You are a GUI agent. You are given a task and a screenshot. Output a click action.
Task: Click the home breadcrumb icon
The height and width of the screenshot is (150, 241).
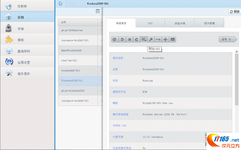(x=60, y=3)
